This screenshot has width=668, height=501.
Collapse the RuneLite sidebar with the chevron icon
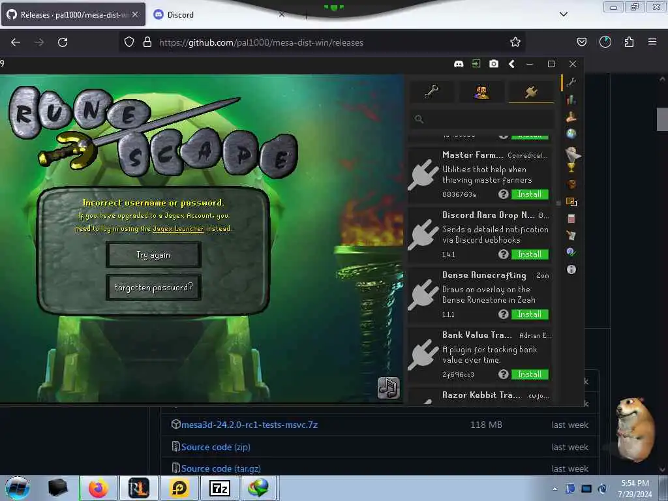pos(511,64)
